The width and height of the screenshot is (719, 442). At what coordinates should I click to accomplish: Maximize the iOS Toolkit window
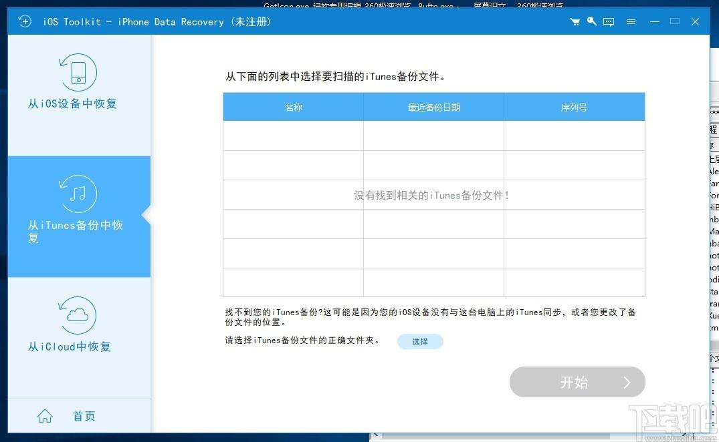point(674,21)
